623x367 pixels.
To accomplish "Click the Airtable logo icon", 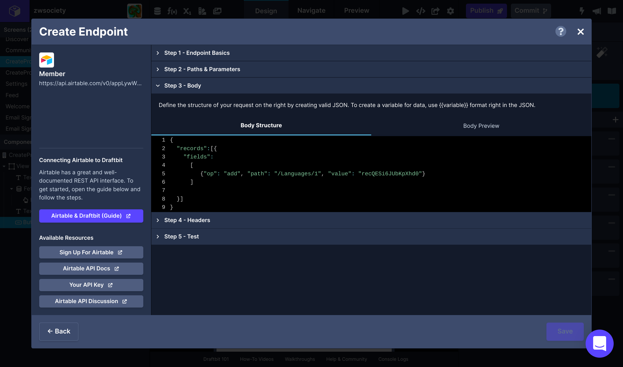I will (46, 60).
